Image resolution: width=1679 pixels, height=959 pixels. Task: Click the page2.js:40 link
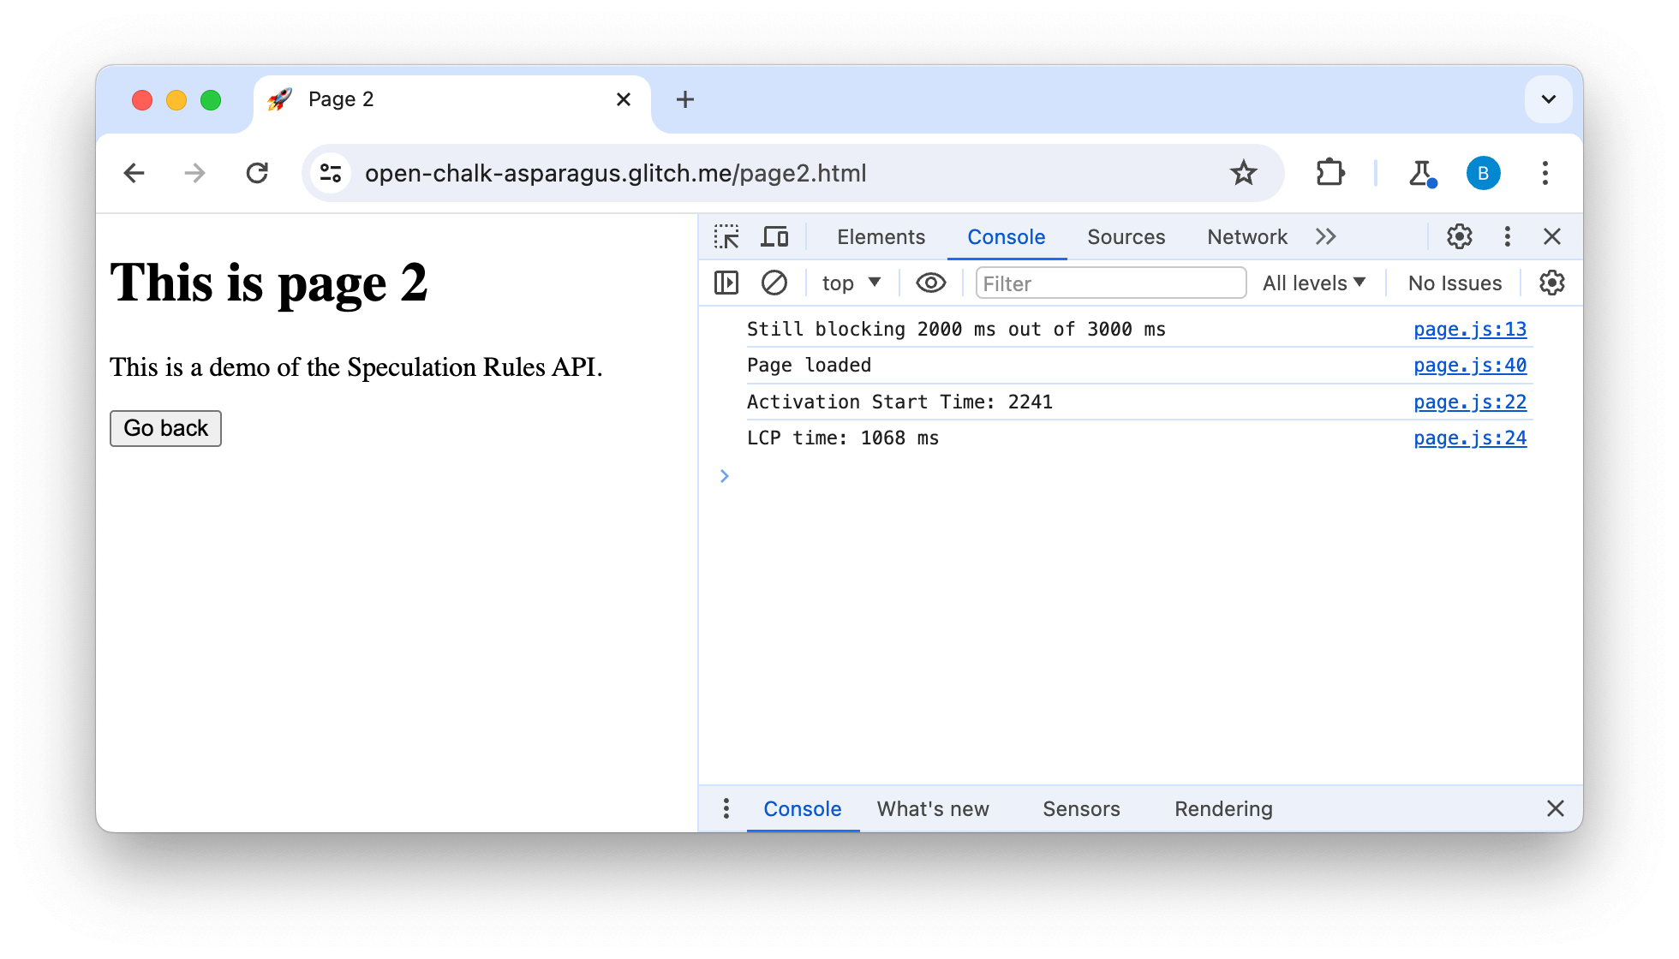[x=1472, y=366]
